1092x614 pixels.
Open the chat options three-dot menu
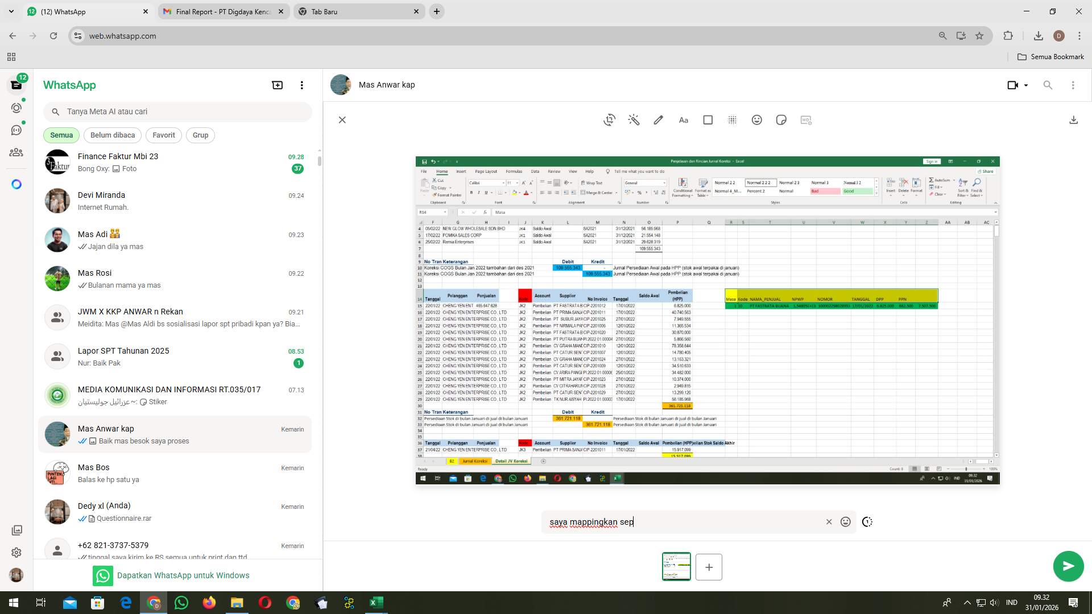tap(1073, 85)
